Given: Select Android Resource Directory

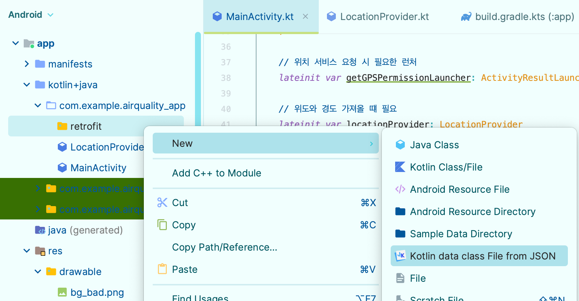Looking at the screenshot, I should 479,211.
